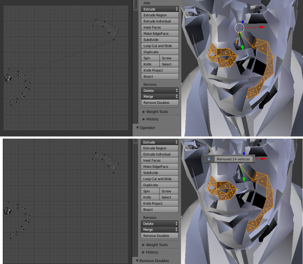Click blue Z-axis handle in upper viewport
303x264 pixels.
[x=243, y=22]
